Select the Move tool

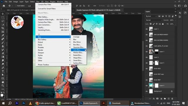pos(3,14)
